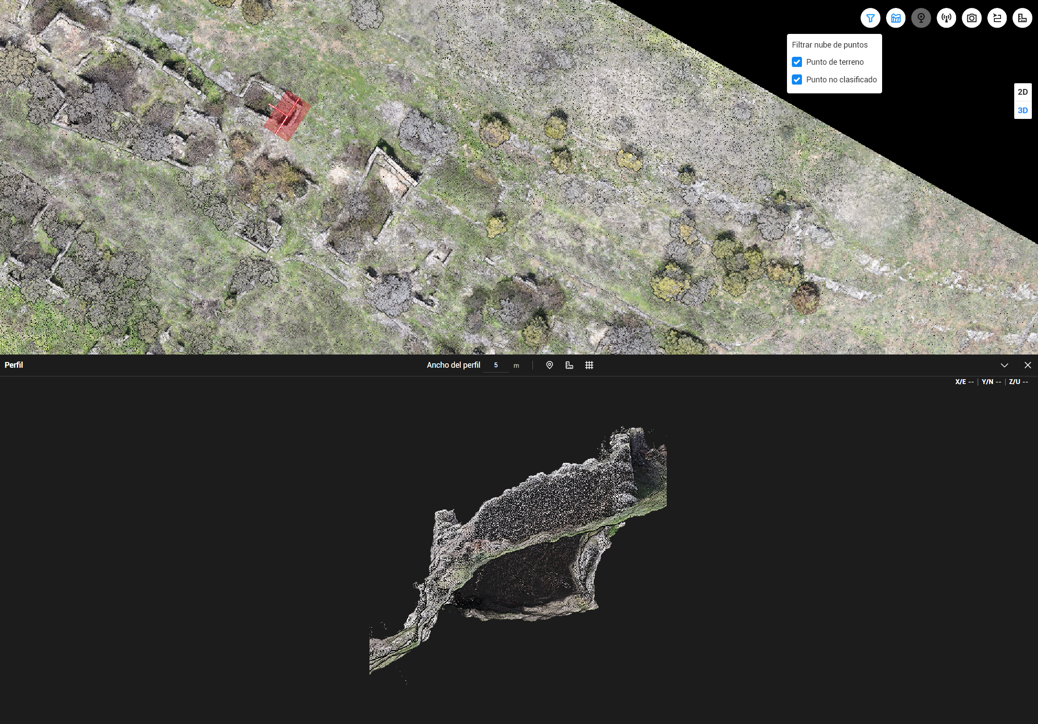Open the point cloud filter tool
The height and width of the screenshot is (724, 1038).
click(x=870, y=18)
